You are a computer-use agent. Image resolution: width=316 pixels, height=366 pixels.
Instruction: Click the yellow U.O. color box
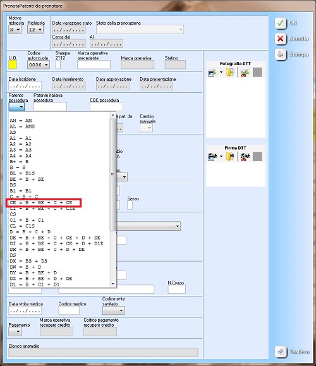pos(13,64)
